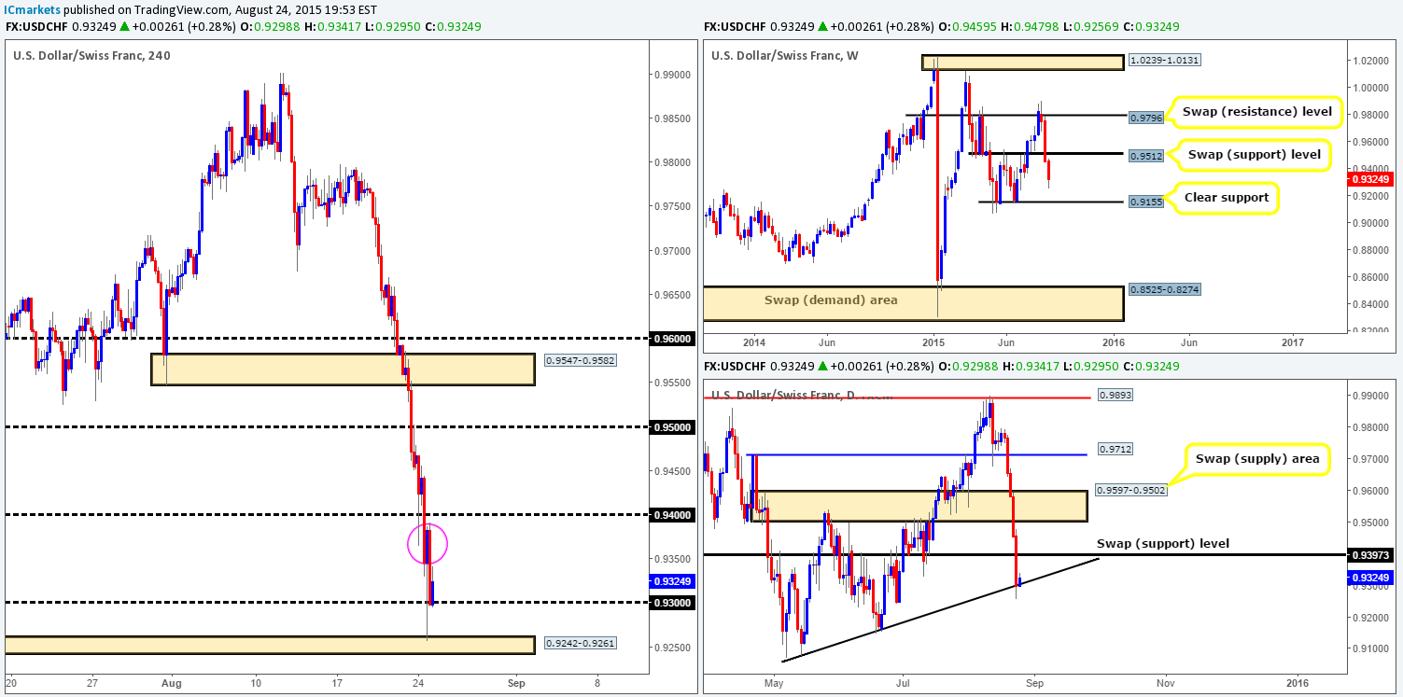Select the 0.9242-0.9261 shaded demand rectangle
Image resolution: width=1403 pixels, height=697 pixels.
pos(270,645)
